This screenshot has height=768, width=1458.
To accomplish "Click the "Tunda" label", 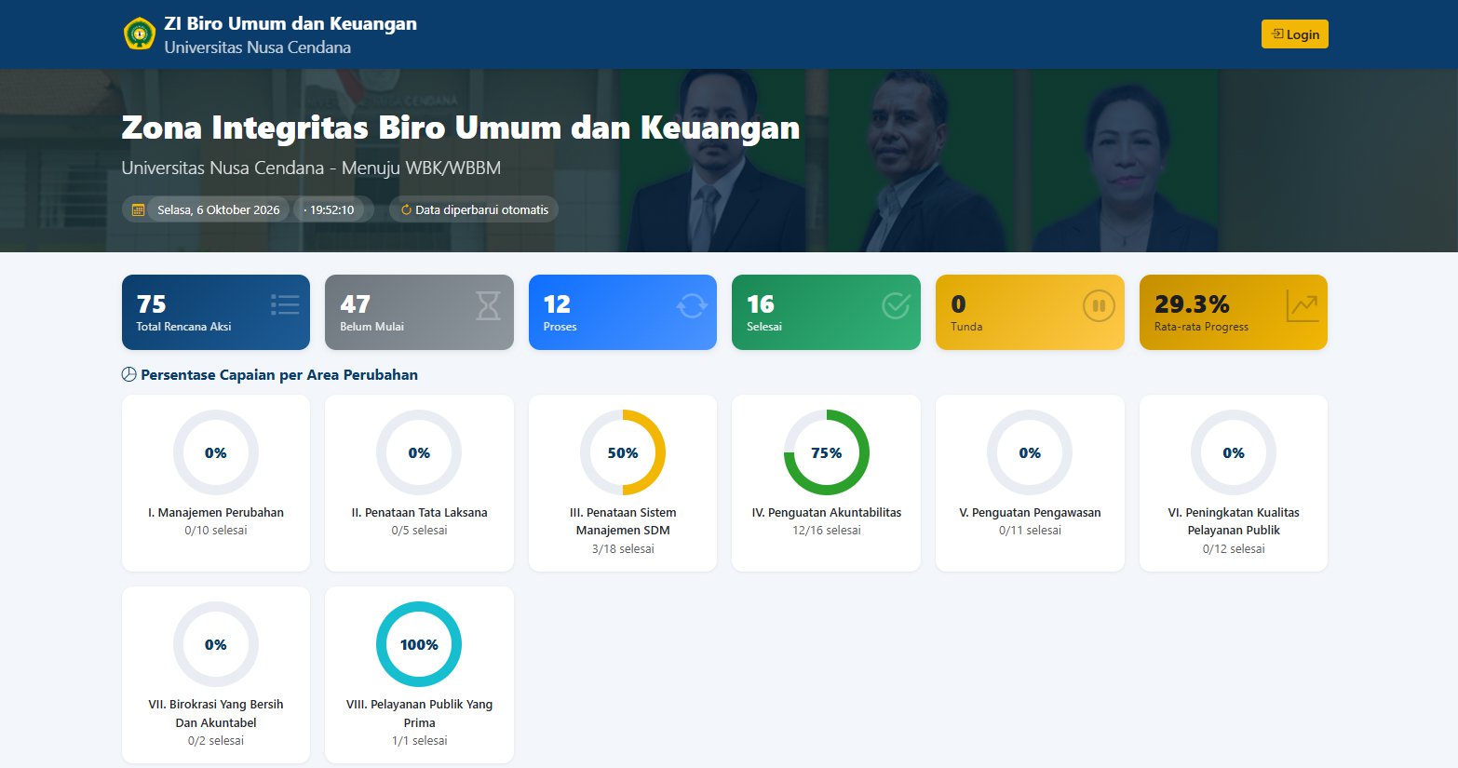I will click(x=966, y=327).
